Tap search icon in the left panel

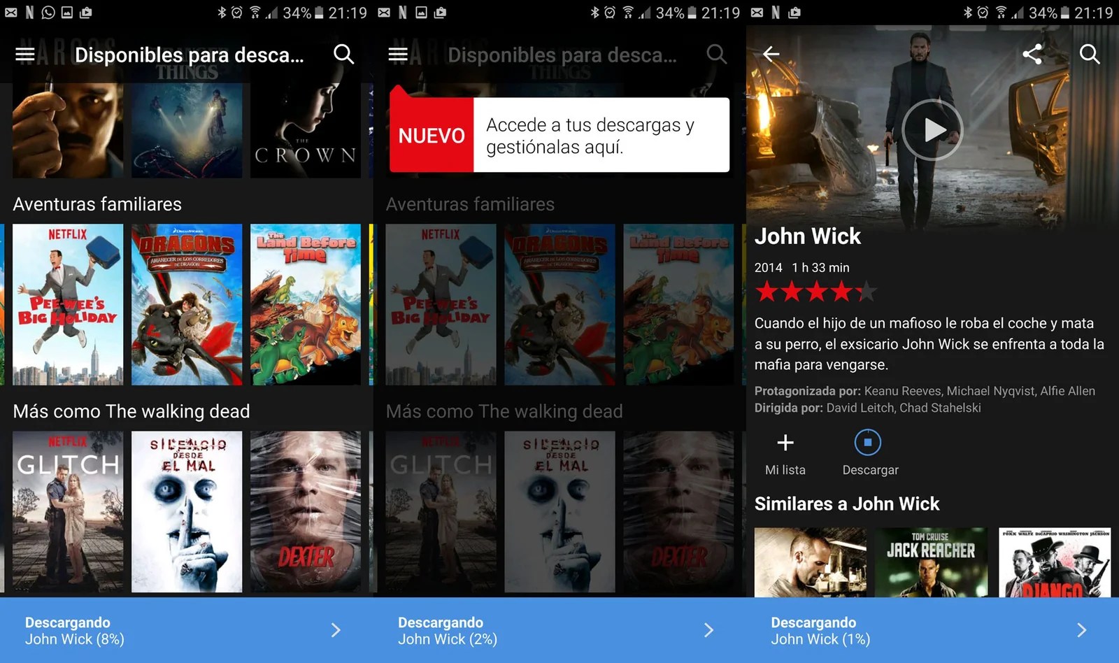tap(343, 54)
